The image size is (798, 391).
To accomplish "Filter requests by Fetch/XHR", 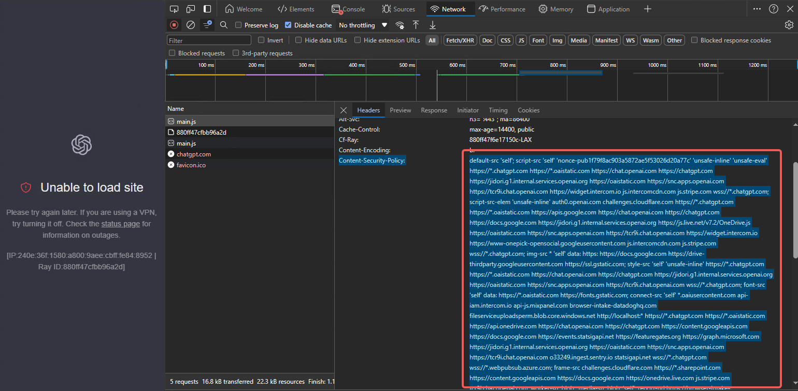I will click(461, 40).
